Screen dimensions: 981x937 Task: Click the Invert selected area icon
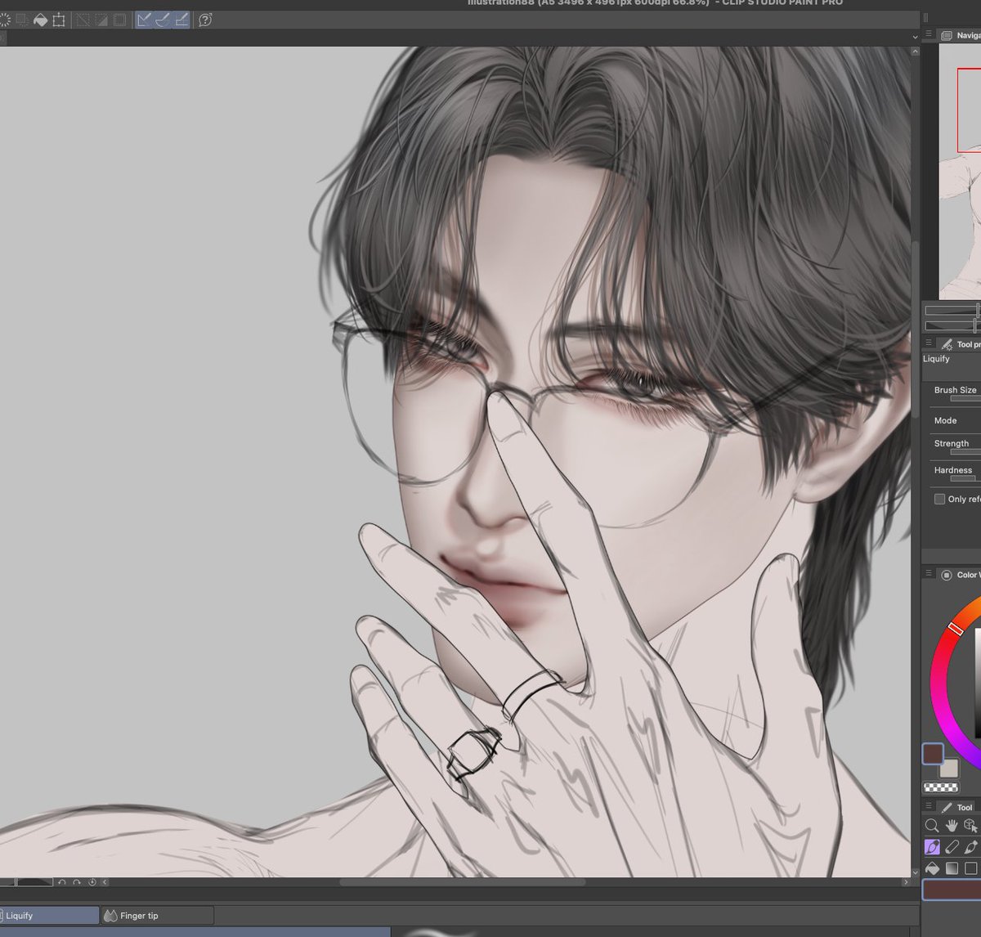coord(101,20)
